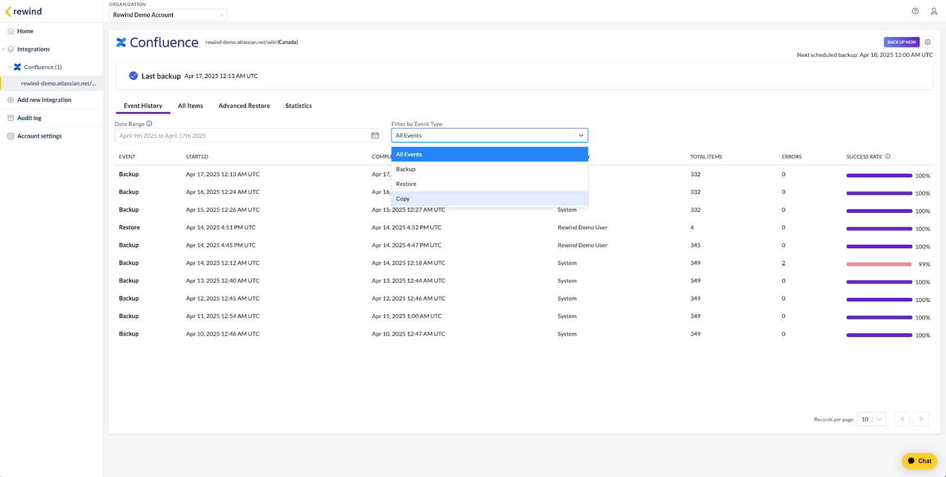The width and height of the screenshot is (946, 477).
Task: Click the Account settings gear icon
Action: click(11, 136)
